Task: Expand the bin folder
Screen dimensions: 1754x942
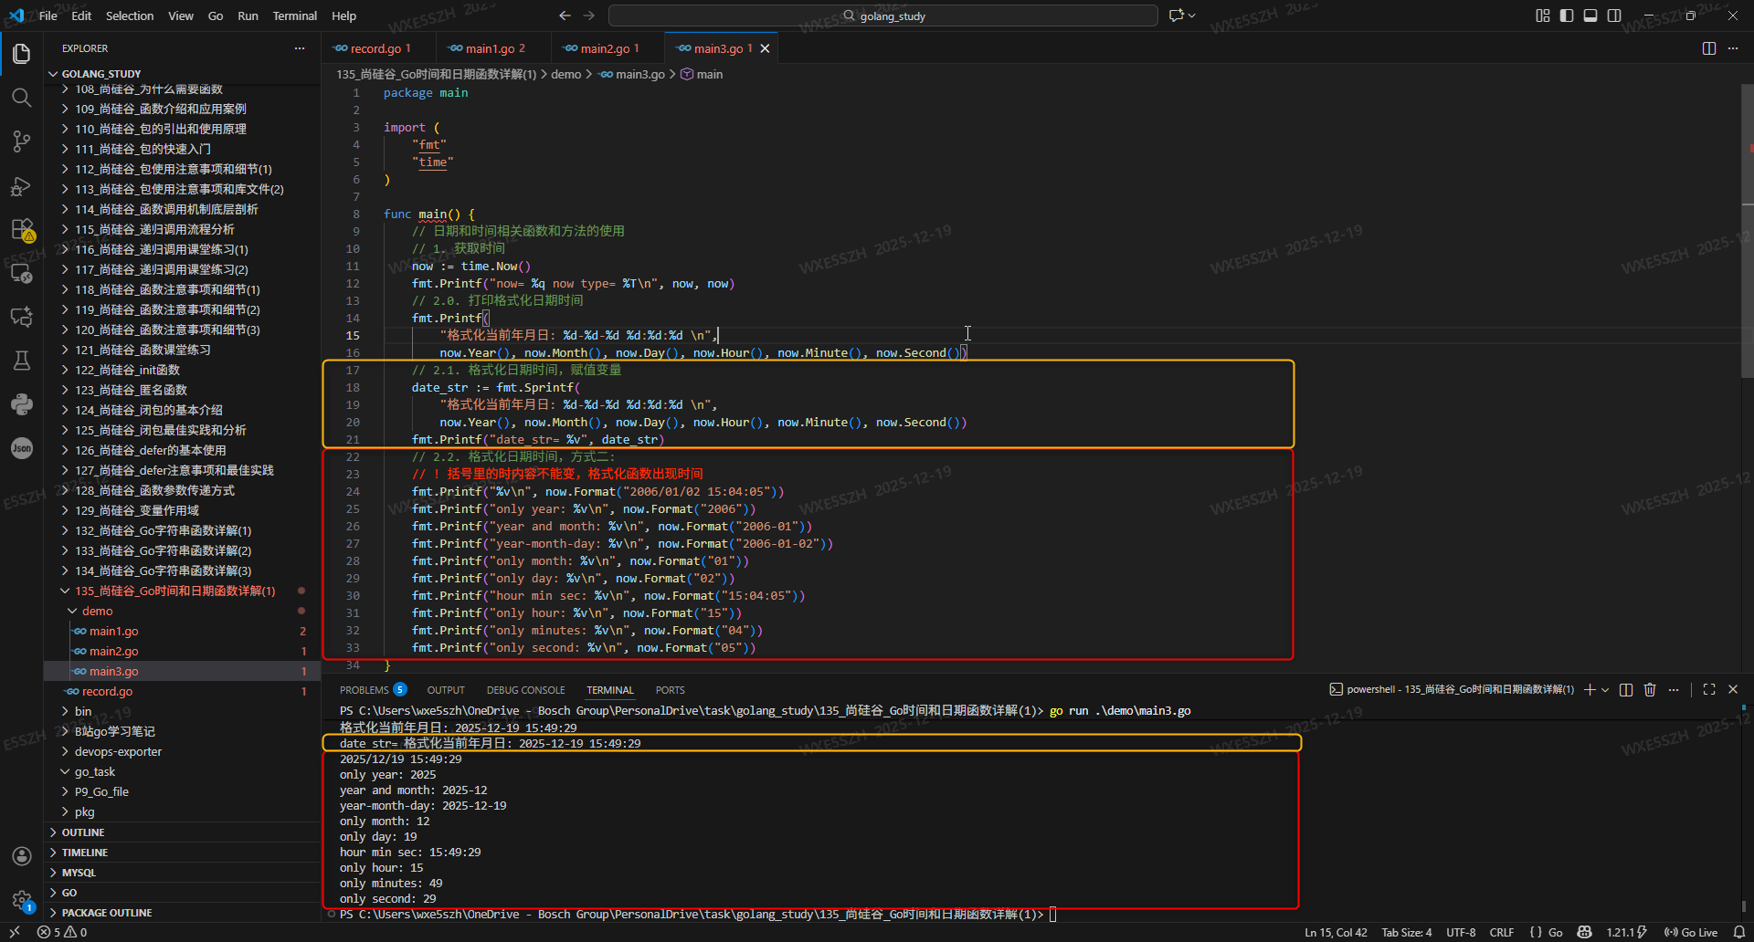Action: pos(83,712)
